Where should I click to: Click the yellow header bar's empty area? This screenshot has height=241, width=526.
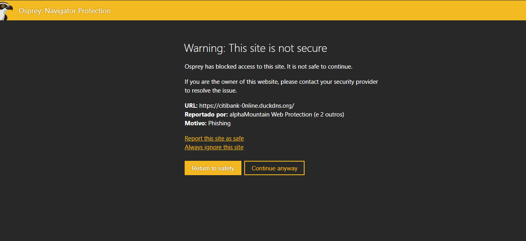(320, 10)
